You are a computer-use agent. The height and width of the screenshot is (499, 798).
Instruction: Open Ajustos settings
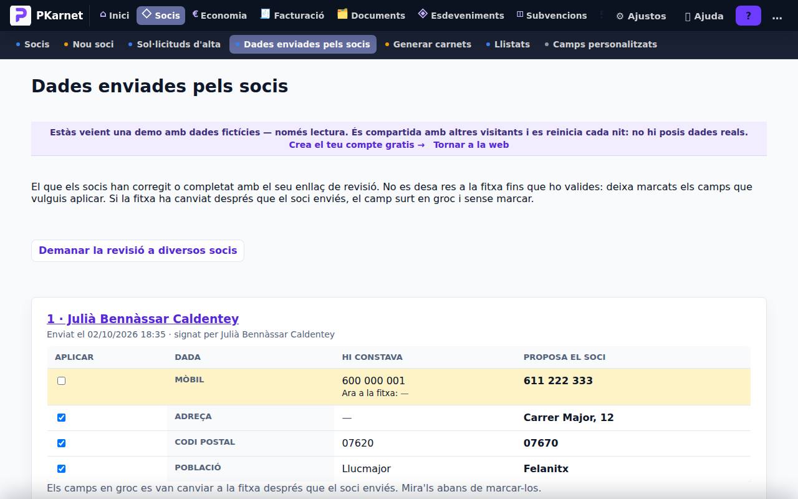click(x=641, y=16)
